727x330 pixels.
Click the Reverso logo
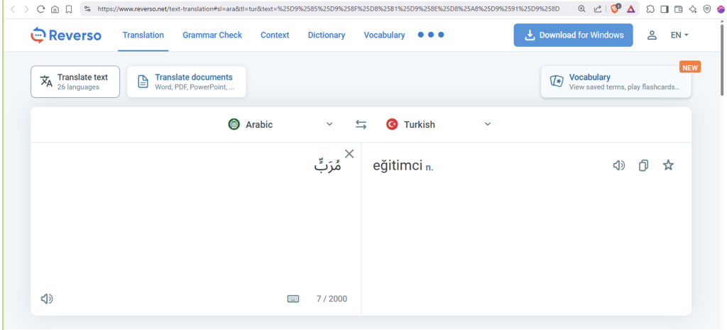pos(66,35)
